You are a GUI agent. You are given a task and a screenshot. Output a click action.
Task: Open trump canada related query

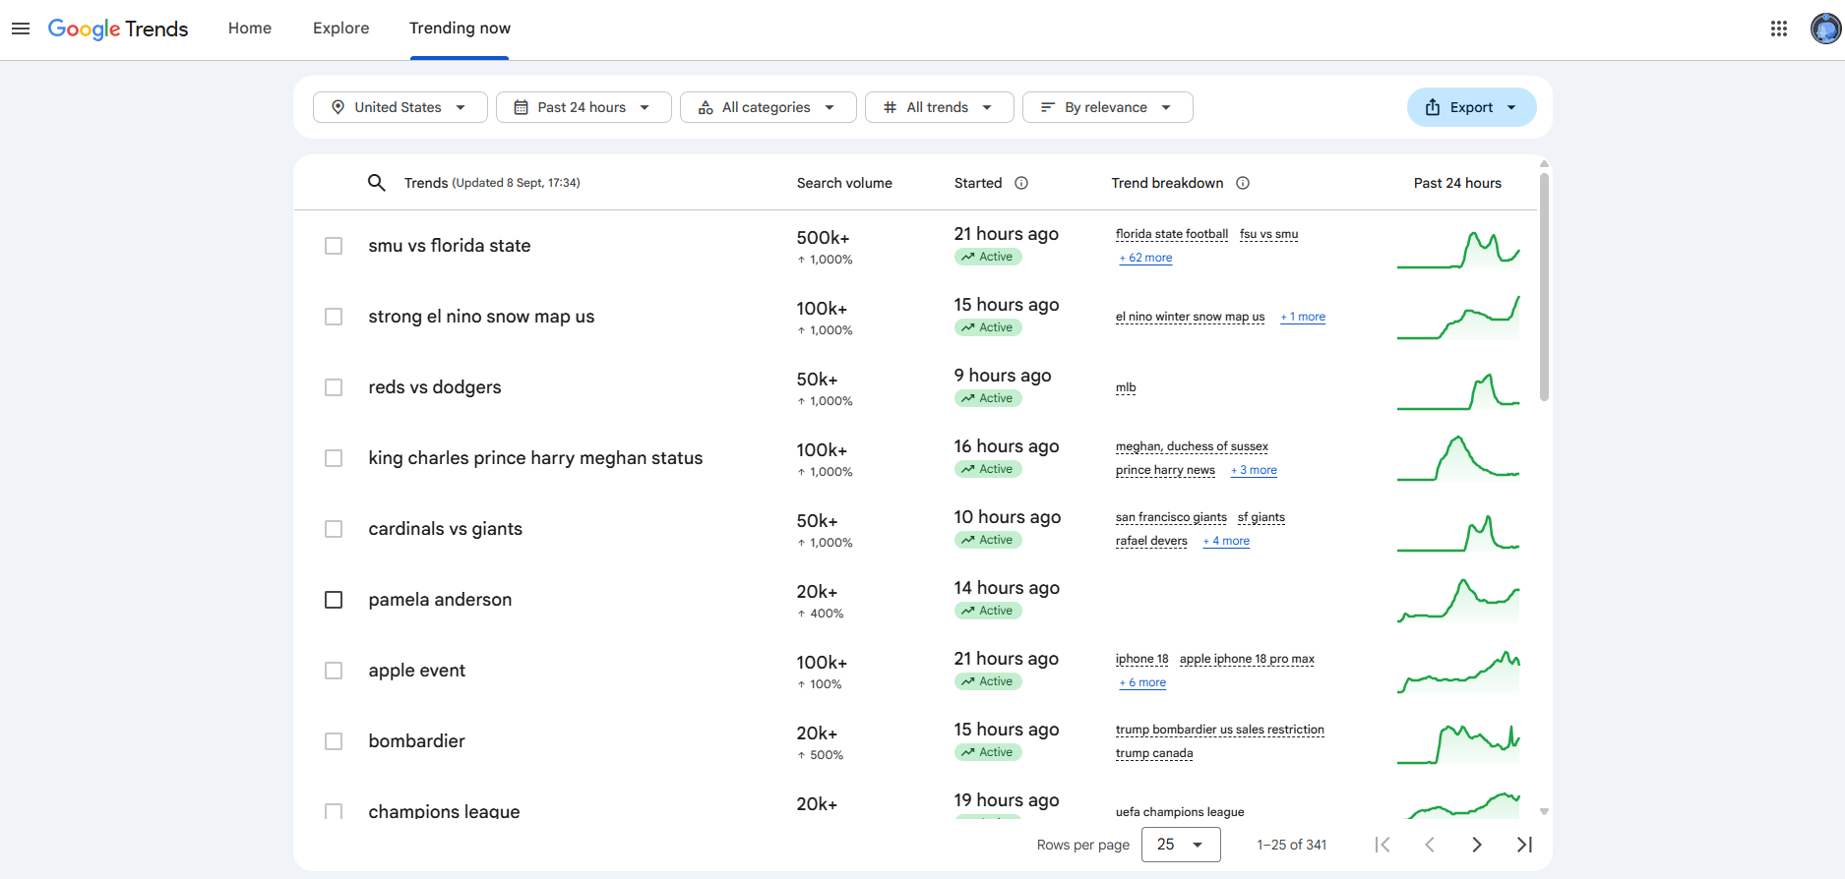[x=1154, y=753]
